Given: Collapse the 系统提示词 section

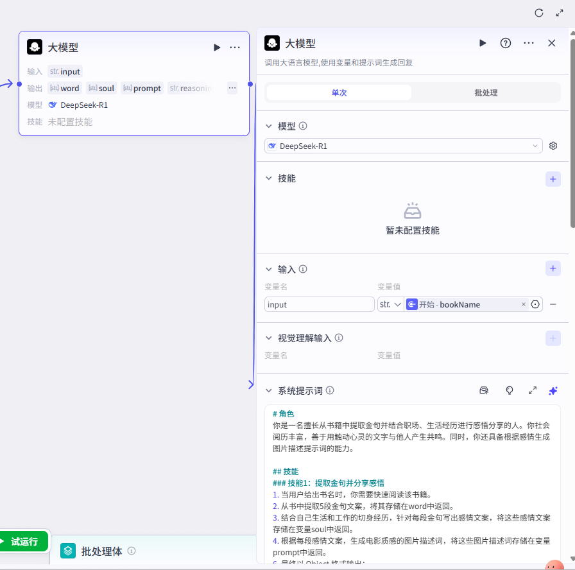Looking at the screenshot, I should pyautogui.click(x=269, y=390).
